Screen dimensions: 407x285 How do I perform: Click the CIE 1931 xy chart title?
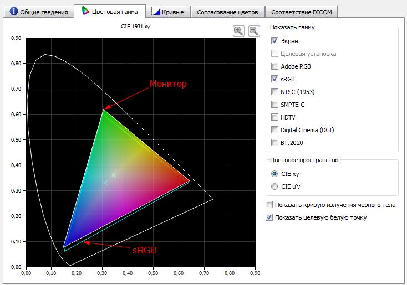point(135,26)
